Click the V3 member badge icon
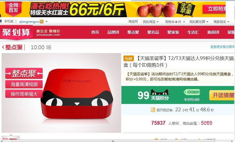The image size is (235, 142). tap(42, 22)
